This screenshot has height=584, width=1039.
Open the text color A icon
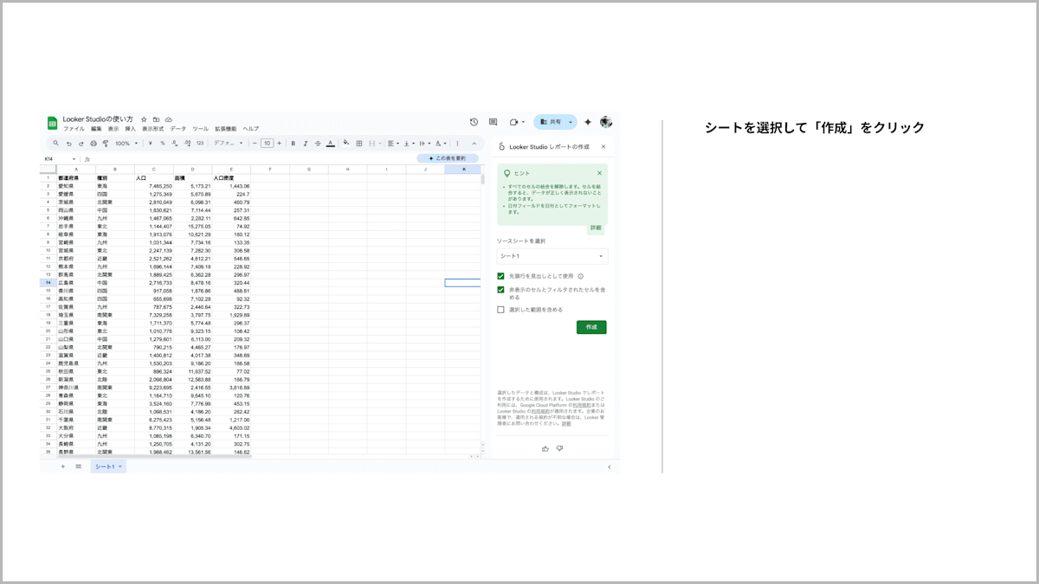click(331, 144)
